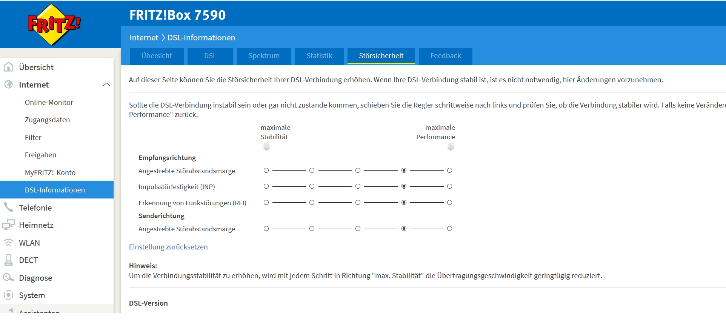
Task: Set Impulsstörfestigkeit (INP) to maximale Stabilität
Action: [x=266, y=186]
